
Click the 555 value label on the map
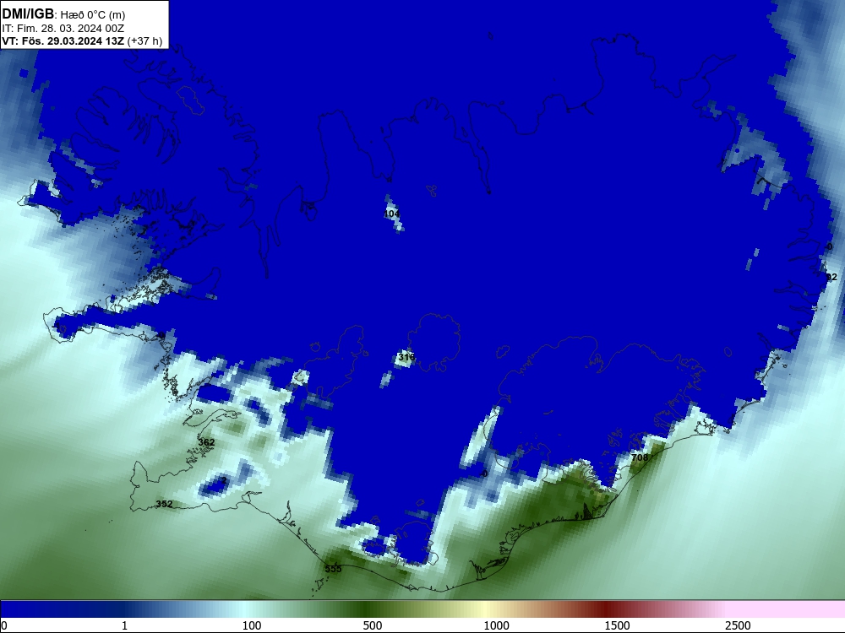tap(333, 569)
